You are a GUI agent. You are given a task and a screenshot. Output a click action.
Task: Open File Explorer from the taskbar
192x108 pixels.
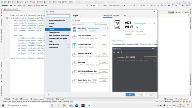coord(64,105)
